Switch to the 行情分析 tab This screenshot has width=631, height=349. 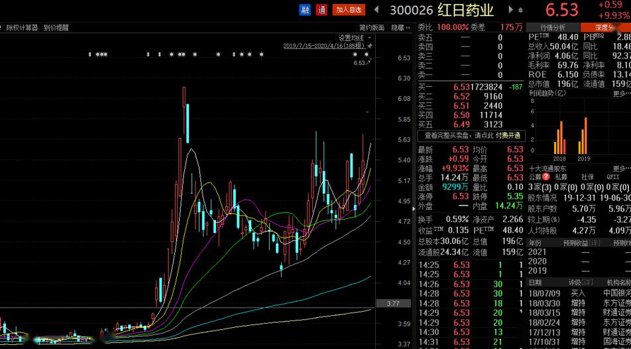[x=553, y=27]
